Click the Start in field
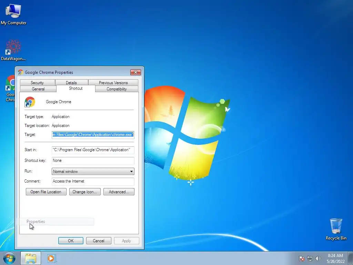 [93, 150]
